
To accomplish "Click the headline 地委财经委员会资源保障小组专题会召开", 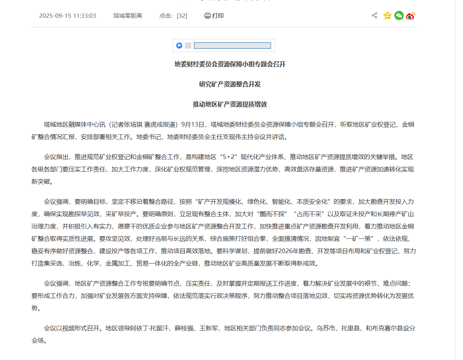I will click(x=230, y=64).
